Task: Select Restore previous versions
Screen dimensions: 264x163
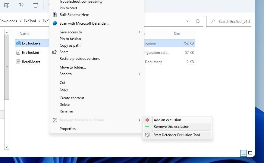Action: click(x=80, y=59)
